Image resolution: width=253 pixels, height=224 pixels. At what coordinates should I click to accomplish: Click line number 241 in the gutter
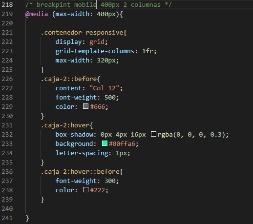7,218
